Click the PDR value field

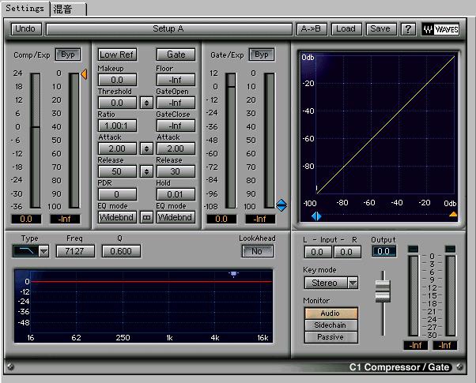pos(117,194)
